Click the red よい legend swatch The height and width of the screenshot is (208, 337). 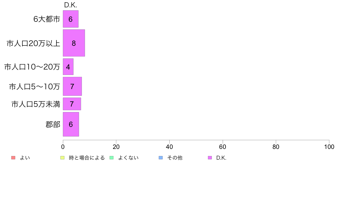(x=13, y=158)
